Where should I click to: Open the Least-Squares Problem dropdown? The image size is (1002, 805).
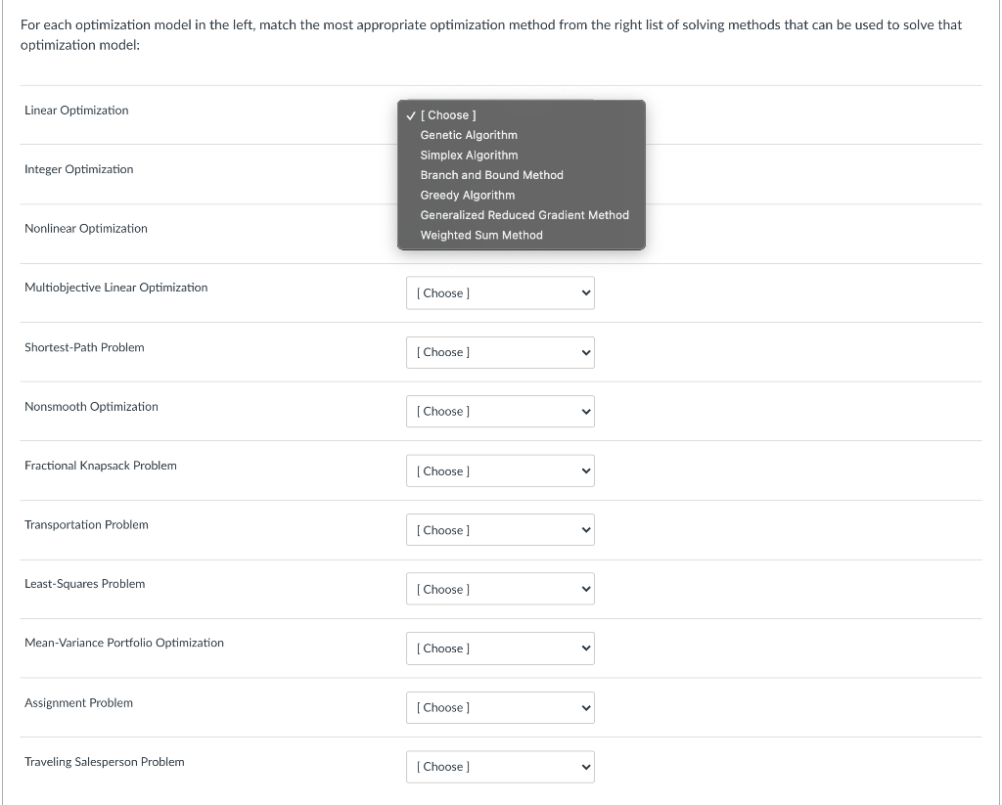(x=500, y=589)
